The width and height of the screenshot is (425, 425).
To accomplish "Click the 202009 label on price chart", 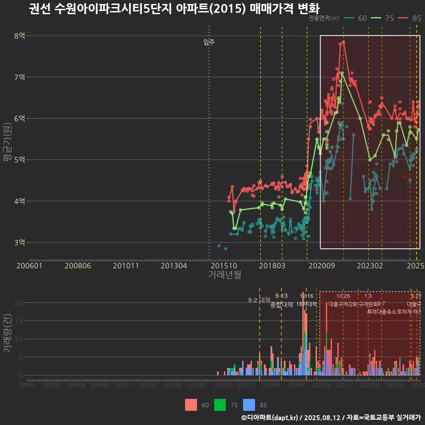I will [322, 266].
